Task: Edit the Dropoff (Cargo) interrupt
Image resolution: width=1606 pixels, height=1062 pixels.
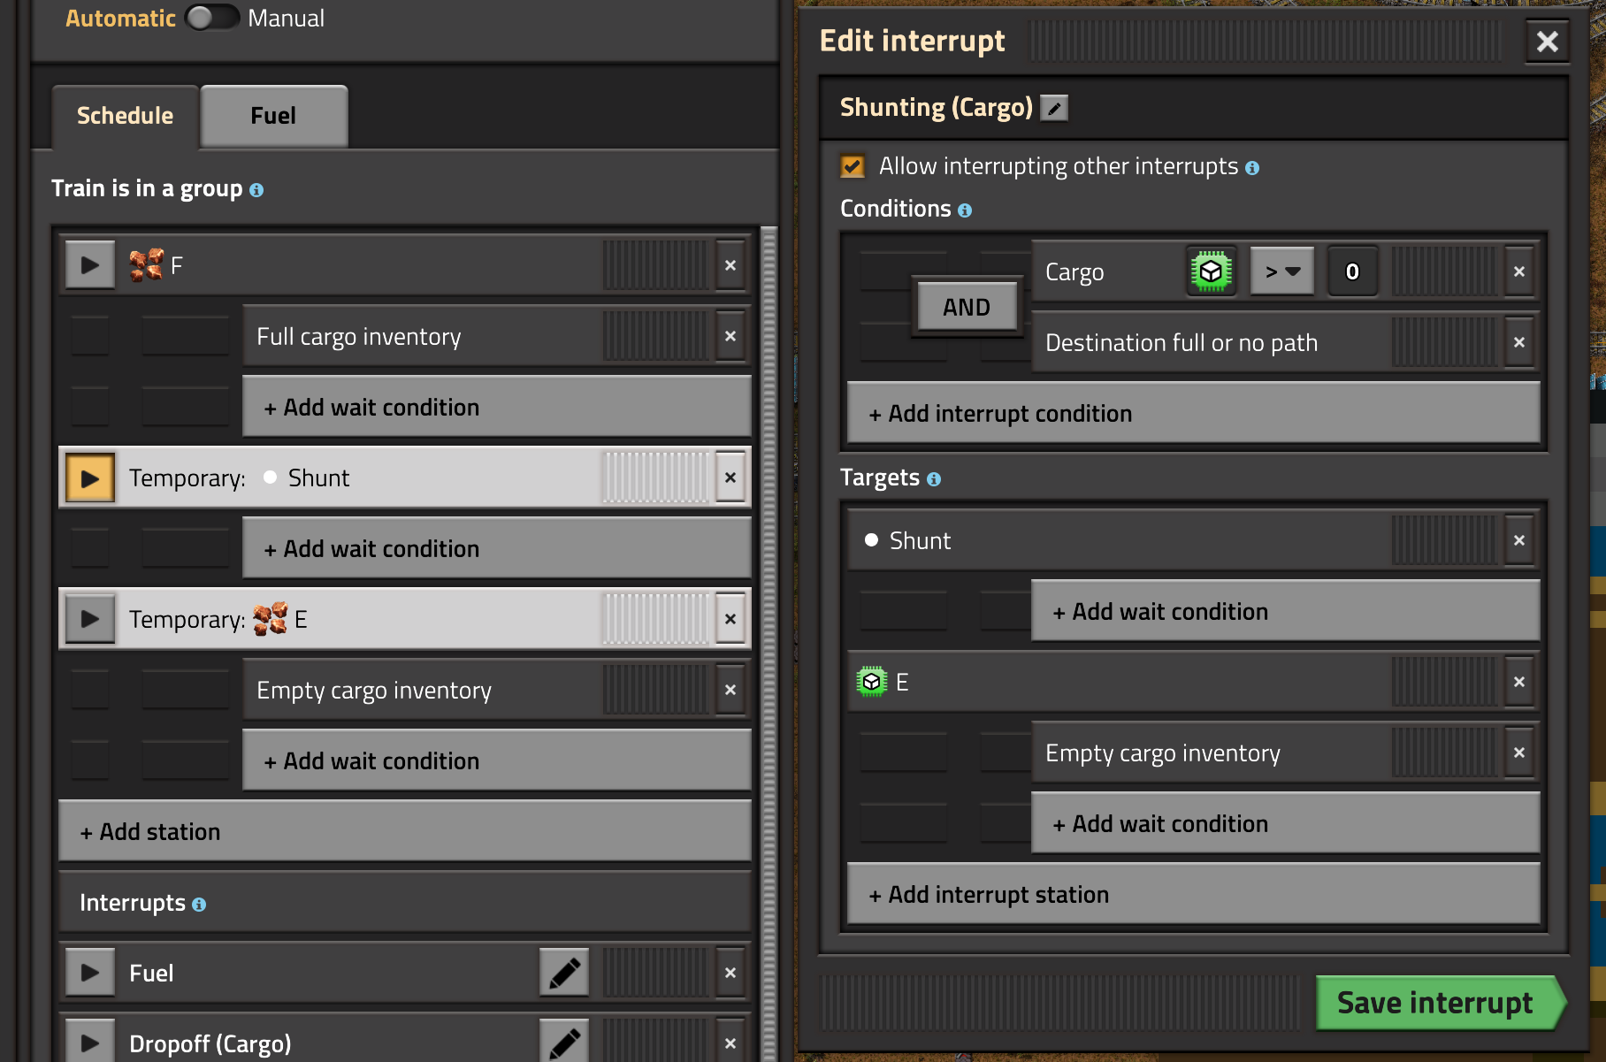Action: click(564, 1043)
